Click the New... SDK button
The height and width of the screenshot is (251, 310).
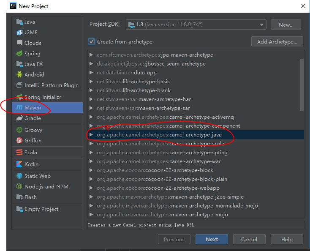[x=286, y=25]
